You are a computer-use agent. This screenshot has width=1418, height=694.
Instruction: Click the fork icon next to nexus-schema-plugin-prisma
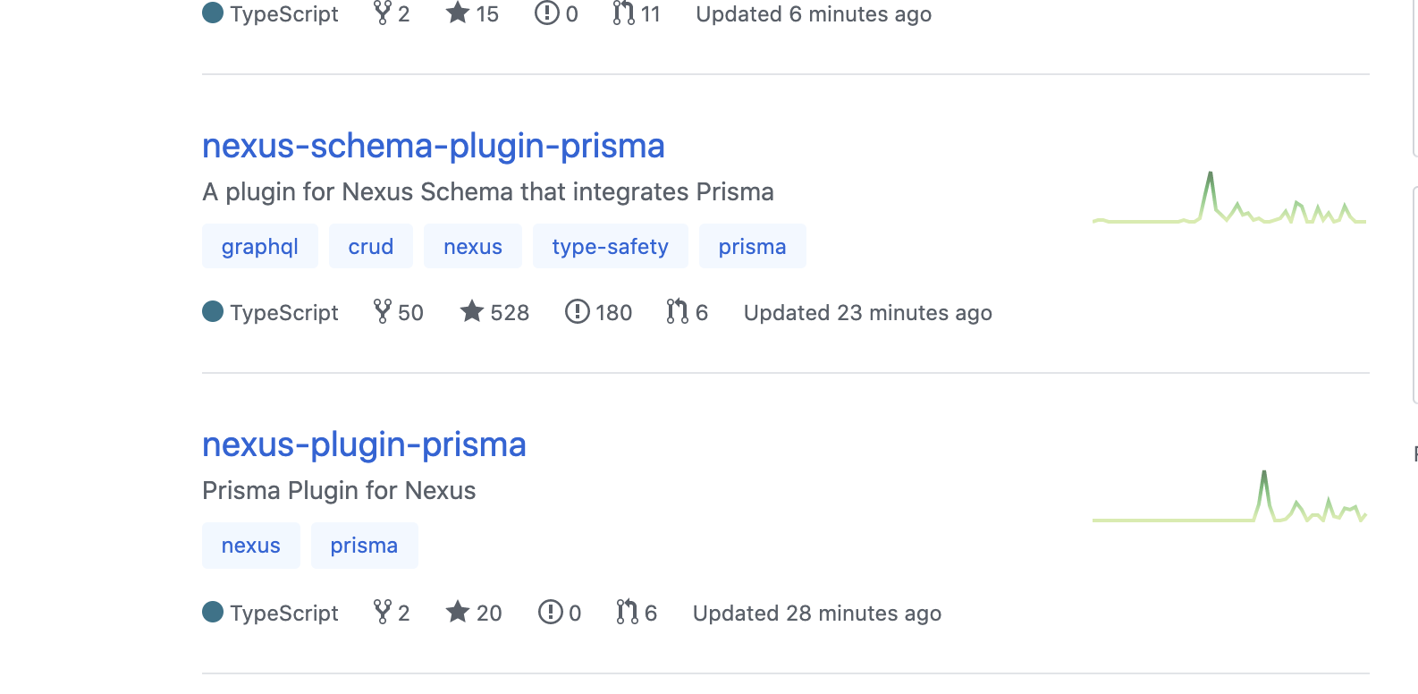(384, 312)
